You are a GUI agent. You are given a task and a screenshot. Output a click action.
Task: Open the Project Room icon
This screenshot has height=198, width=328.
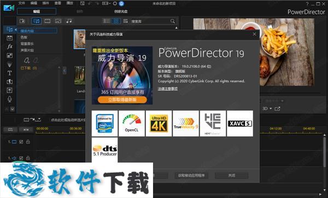10,38
